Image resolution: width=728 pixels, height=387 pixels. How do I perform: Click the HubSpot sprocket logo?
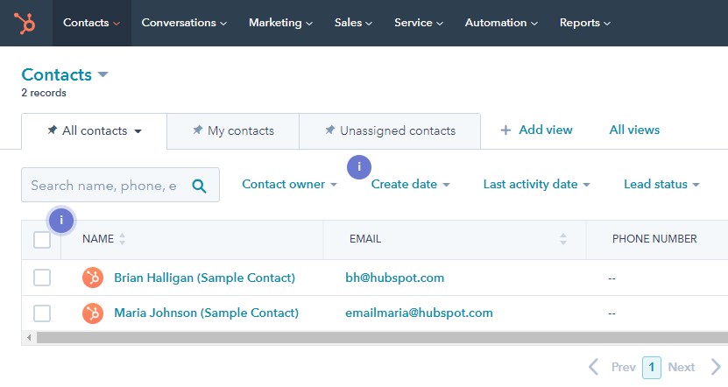25,23
